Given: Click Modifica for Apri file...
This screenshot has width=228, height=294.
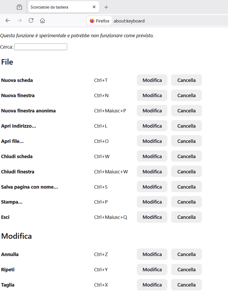Looking at the screenshot, I should 152,141.
